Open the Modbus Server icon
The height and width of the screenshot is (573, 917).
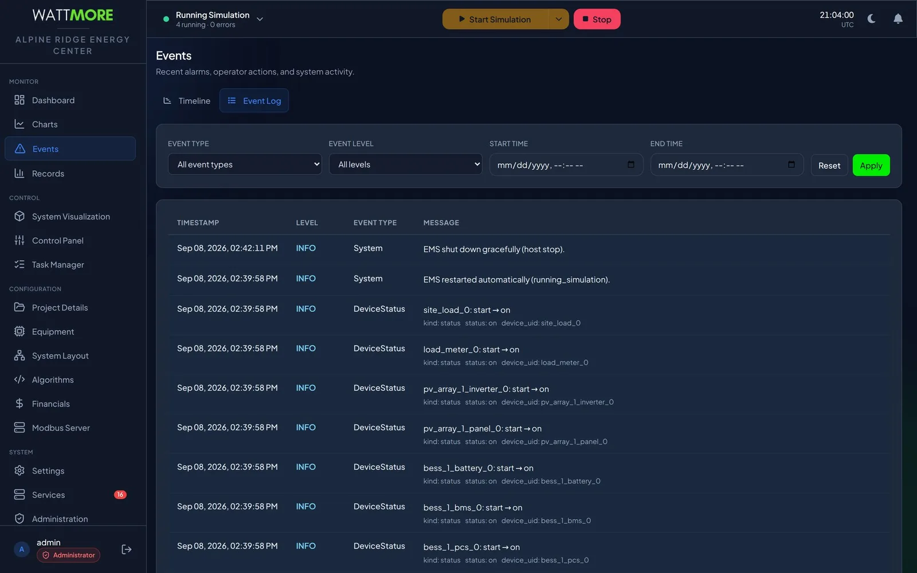point(19,428)
